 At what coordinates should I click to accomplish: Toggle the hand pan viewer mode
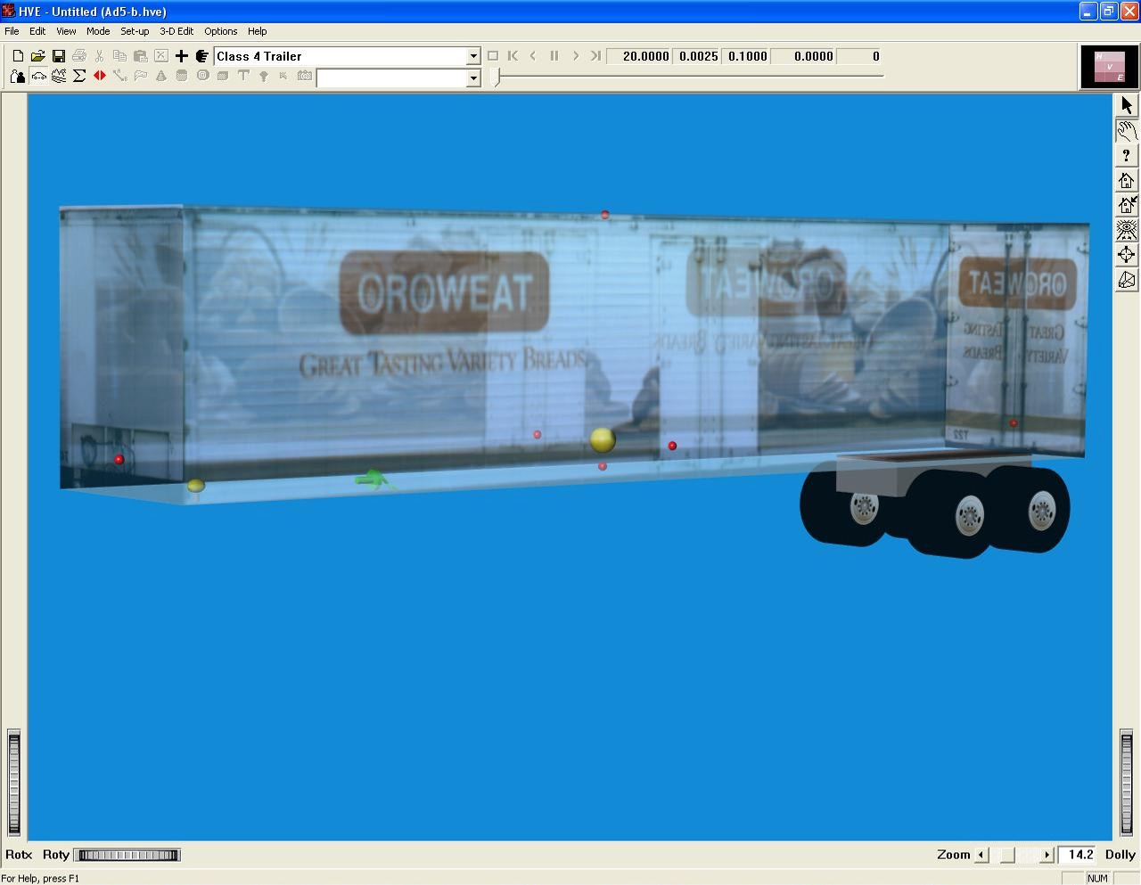pos(1127,131)
